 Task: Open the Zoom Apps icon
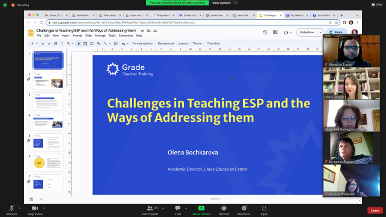[264, 209]
